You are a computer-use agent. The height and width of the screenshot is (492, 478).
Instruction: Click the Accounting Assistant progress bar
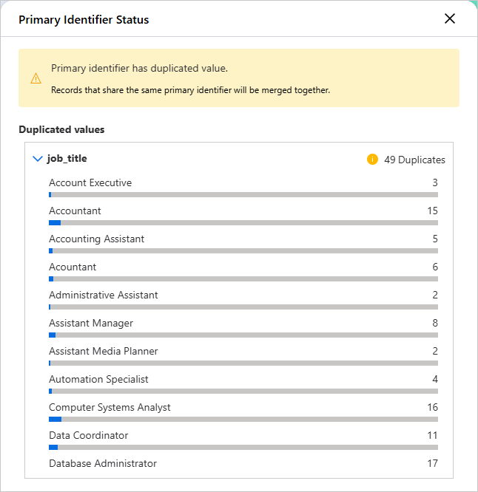click(243, 251)
